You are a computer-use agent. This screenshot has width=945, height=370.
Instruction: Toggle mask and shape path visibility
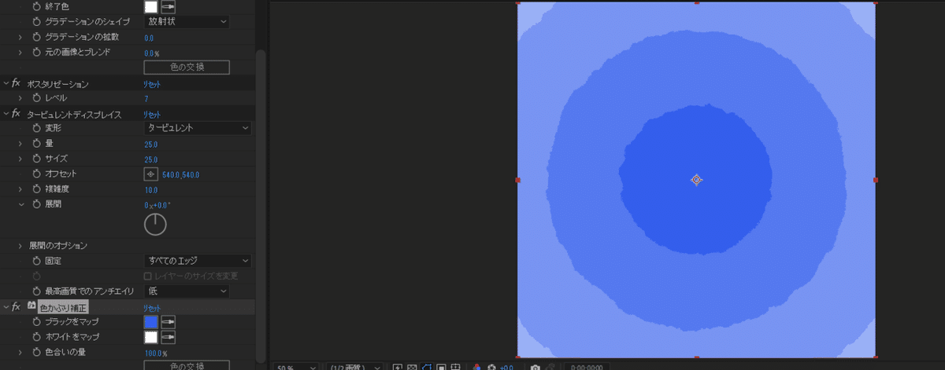tap(426, 366)
